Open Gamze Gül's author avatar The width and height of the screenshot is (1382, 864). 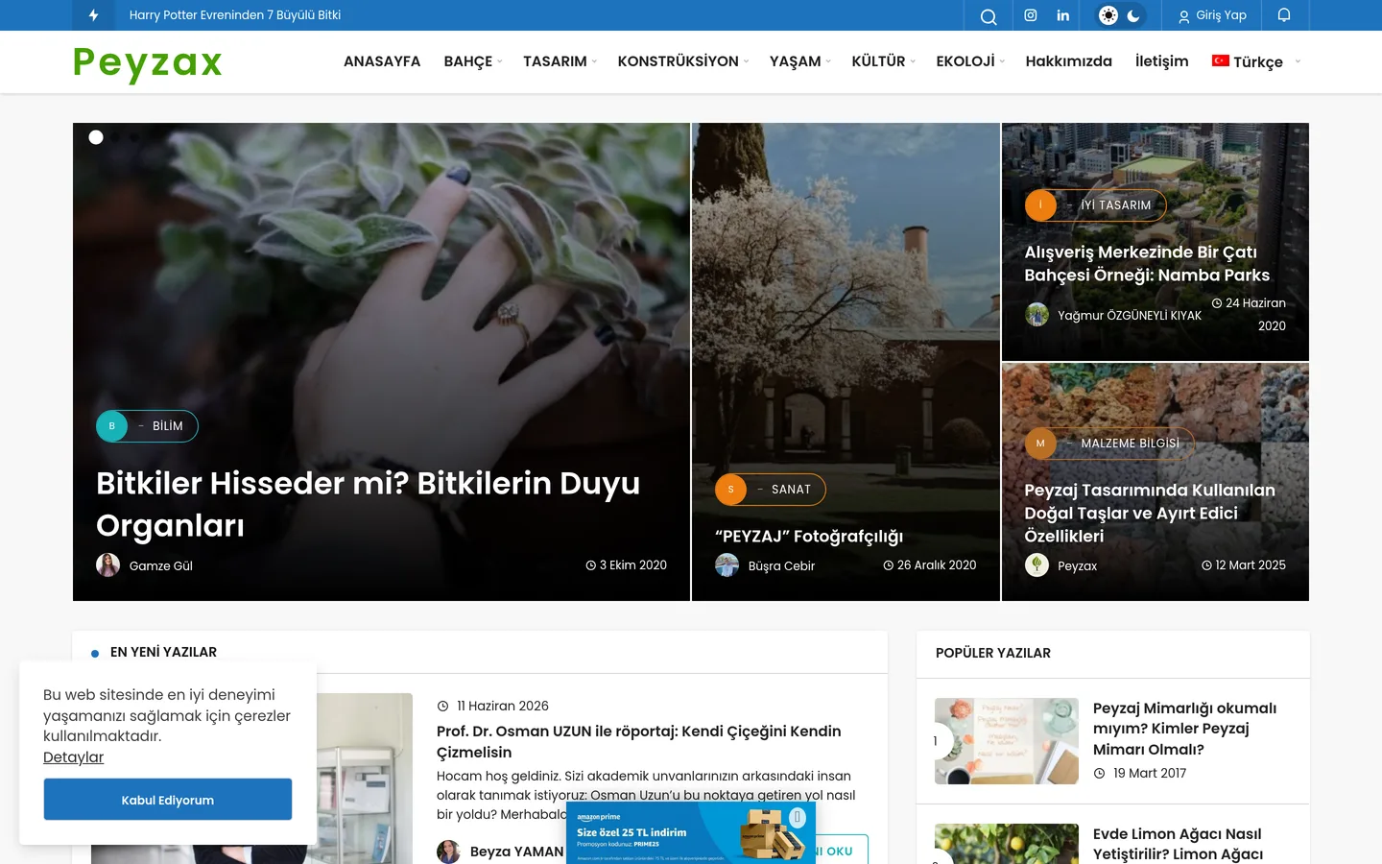coord(107,565)
